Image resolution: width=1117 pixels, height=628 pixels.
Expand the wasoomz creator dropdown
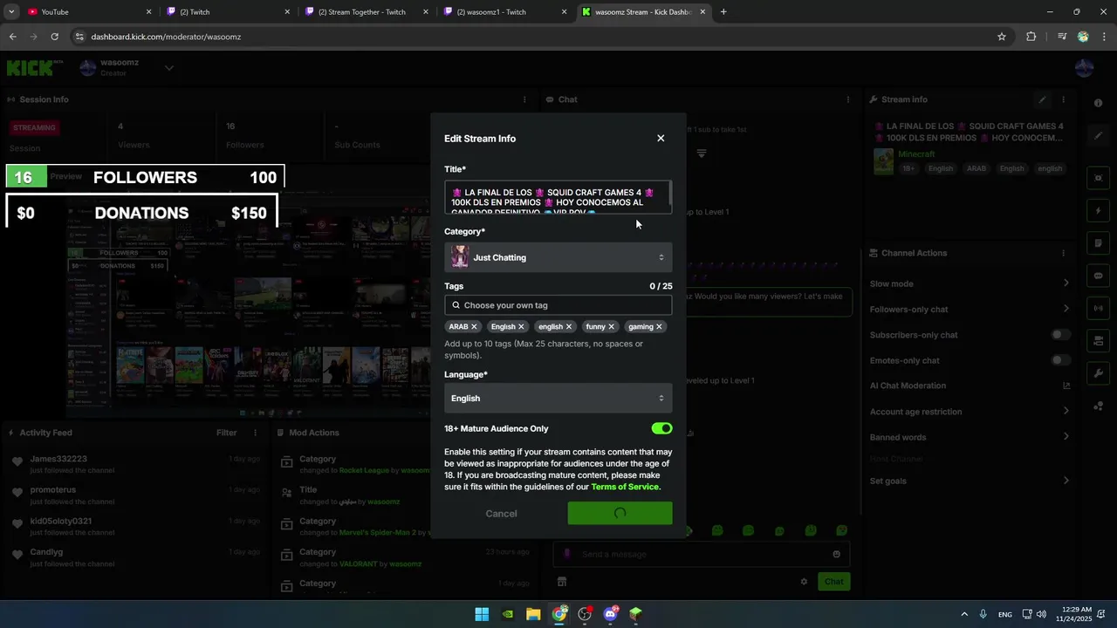click(x=169, y=67)
